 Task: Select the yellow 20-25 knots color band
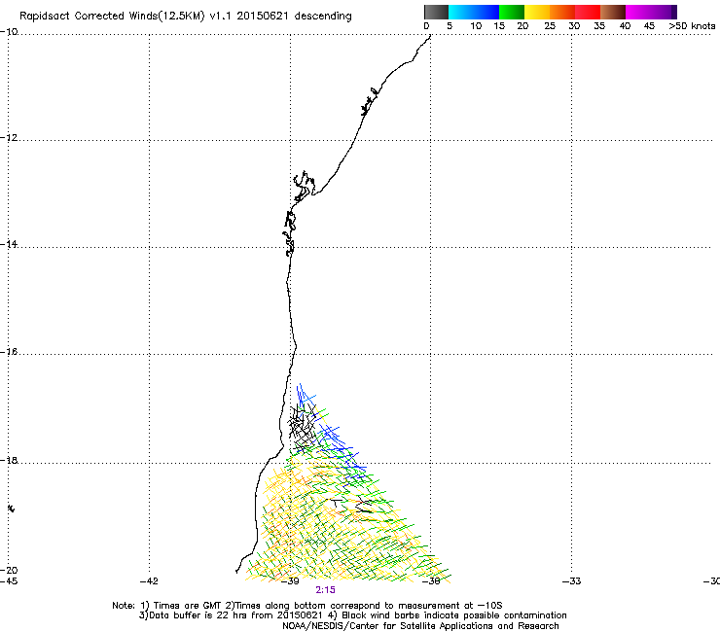point(537,12)
